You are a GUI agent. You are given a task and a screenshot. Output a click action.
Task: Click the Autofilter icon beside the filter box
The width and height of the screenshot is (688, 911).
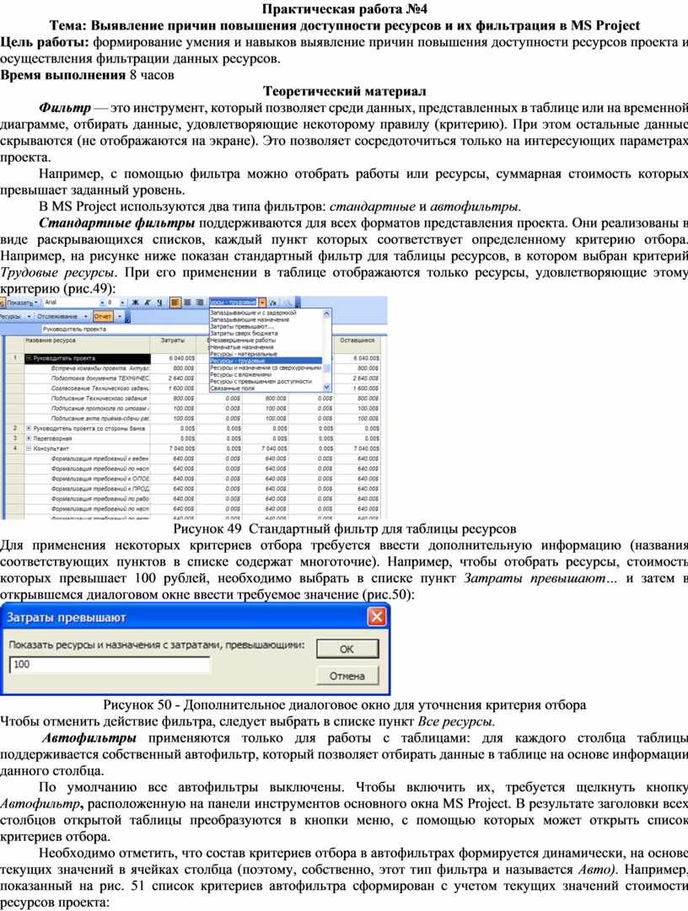[x=274, y=303]
